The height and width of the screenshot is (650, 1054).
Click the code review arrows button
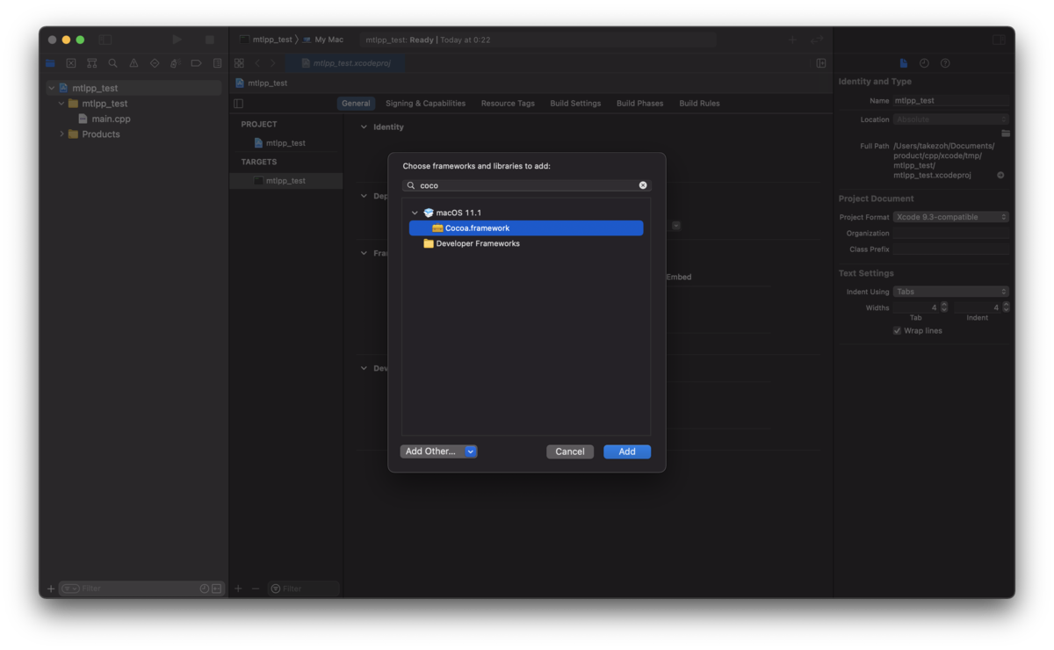click(817, 40)
